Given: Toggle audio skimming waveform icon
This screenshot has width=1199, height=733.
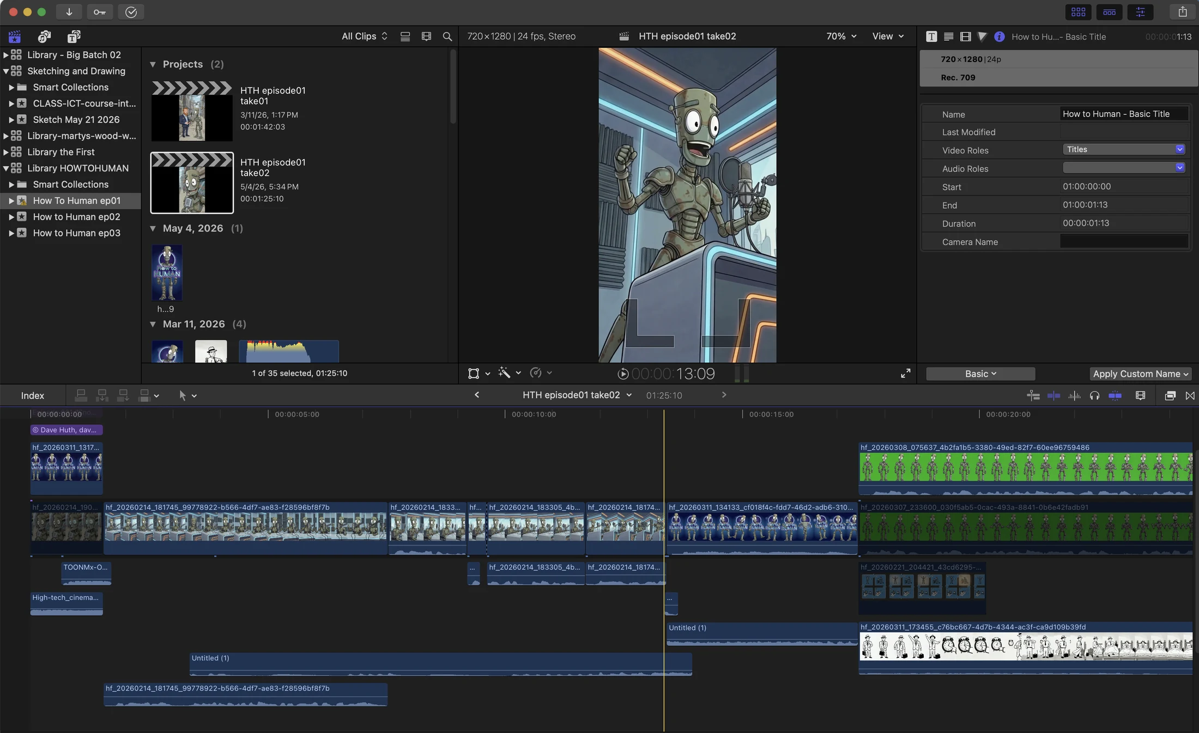Looking at the screenshot, I should click(1074, 395).
